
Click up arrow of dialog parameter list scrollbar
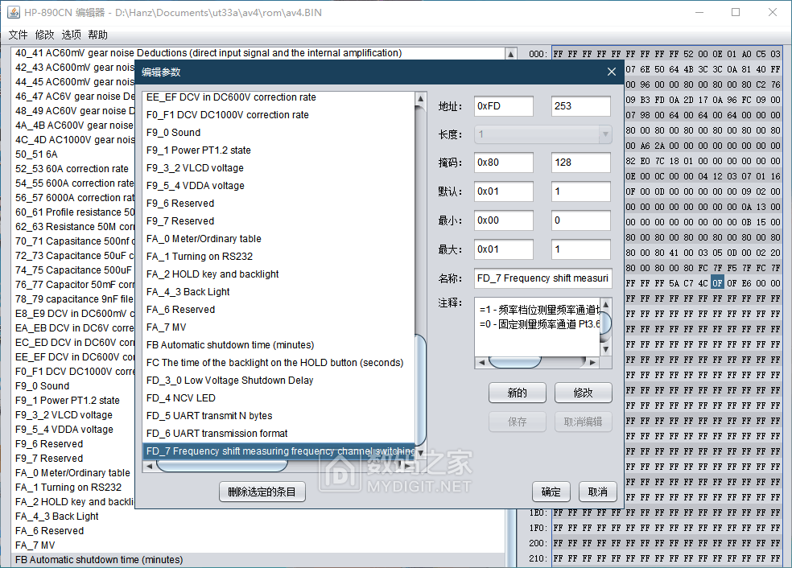click(420, 99)
